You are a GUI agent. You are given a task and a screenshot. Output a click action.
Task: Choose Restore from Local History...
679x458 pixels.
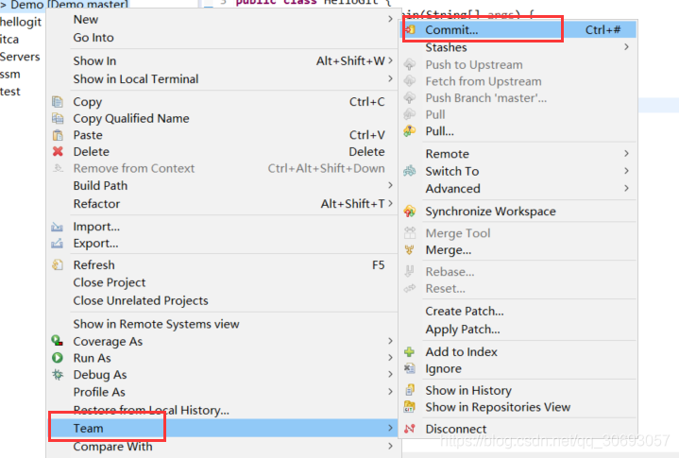(x=151, y=410)
